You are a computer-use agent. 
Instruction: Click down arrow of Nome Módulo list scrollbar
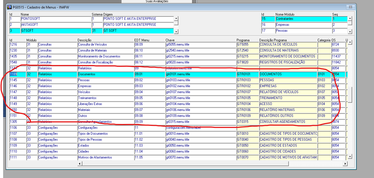(350, 31)
